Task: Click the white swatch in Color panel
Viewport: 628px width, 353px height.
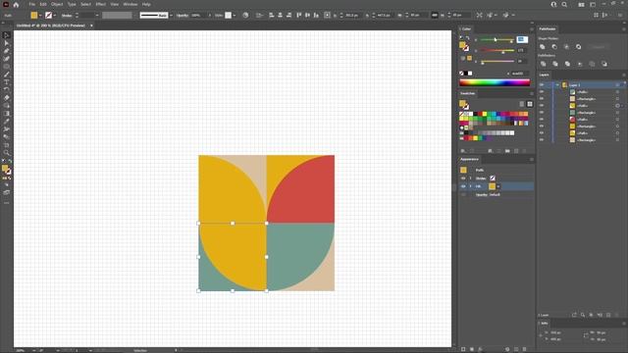Action: [x=470, y=74]
